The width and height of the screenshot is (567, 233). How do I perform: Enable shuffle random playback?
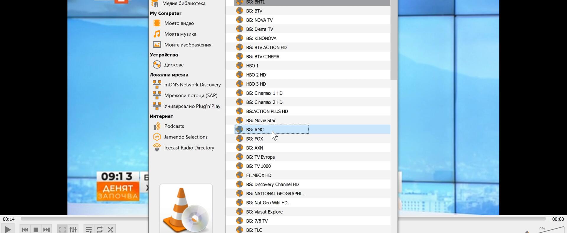[x=110, y=229]
